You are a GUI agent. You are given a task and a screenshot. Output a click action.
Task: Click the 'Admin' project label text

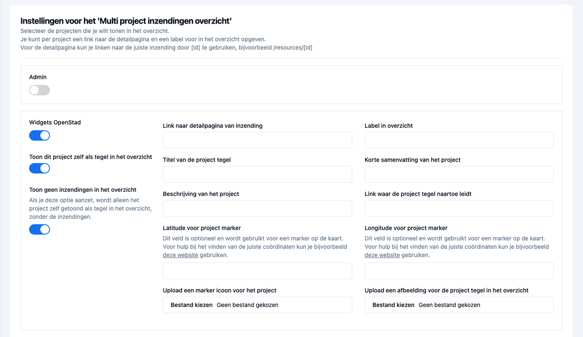coord(38,77)
